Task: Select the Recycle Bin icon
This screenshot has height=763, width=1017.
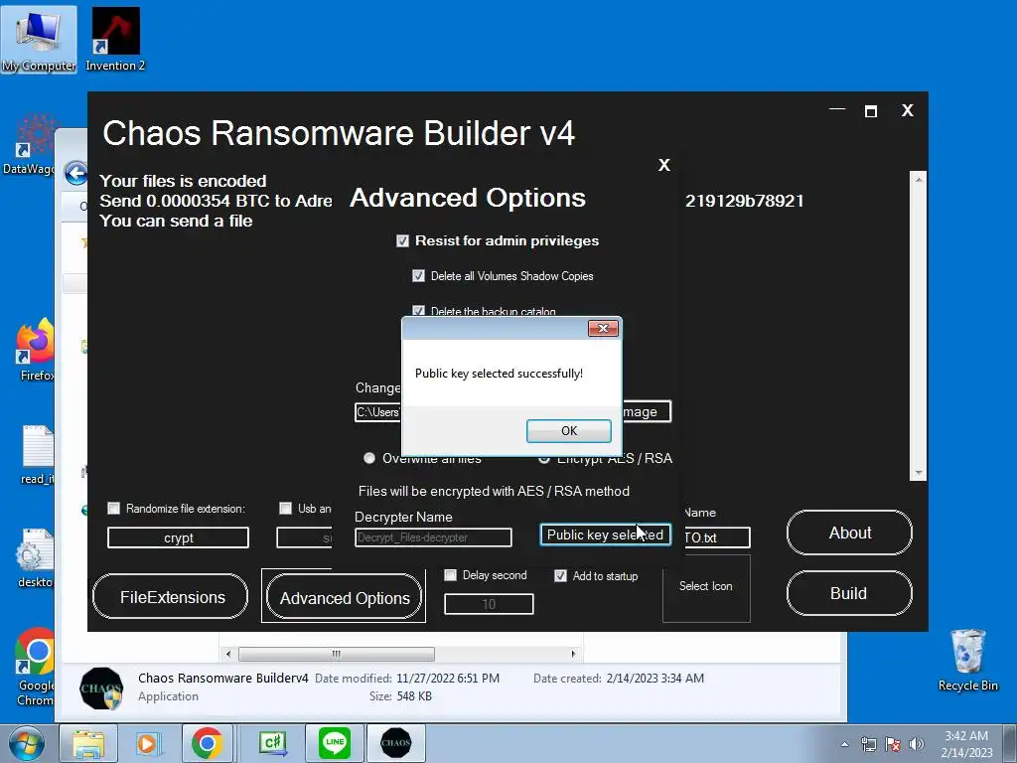Action: point(967,661)
